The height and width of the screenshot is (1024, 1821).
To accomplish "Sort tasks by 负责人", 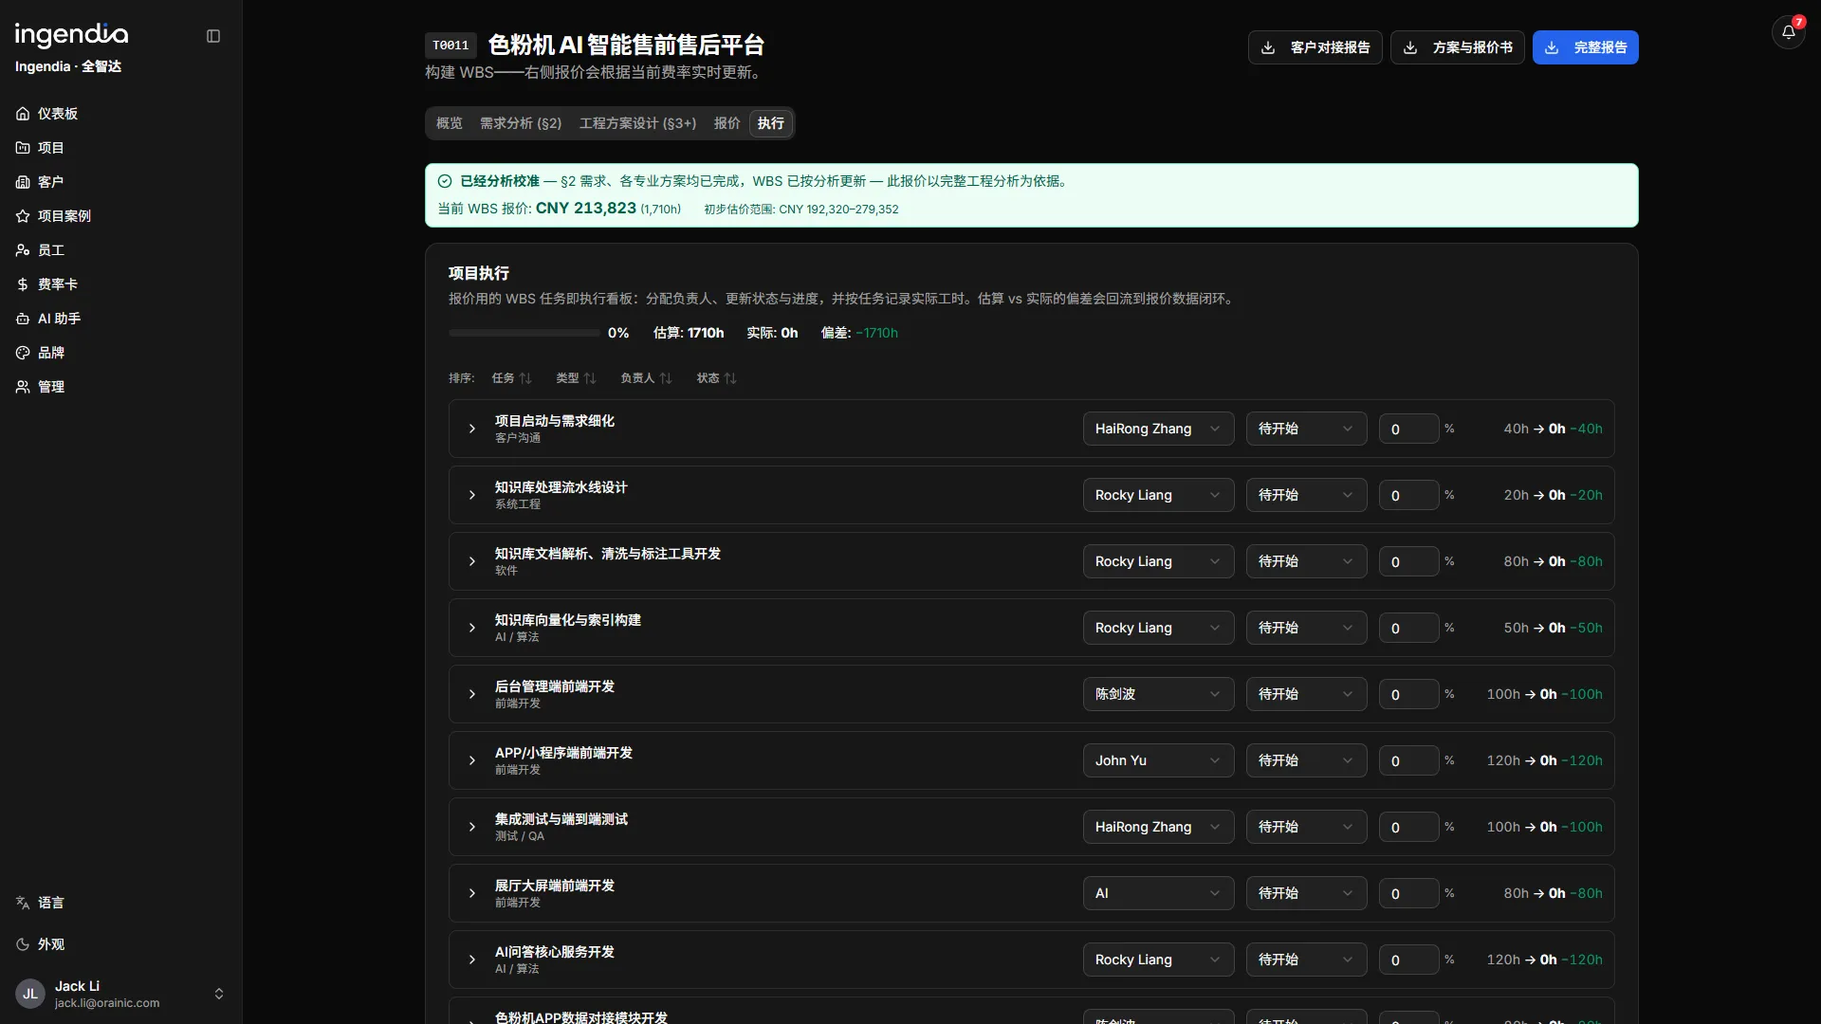I will pos(646,378).
